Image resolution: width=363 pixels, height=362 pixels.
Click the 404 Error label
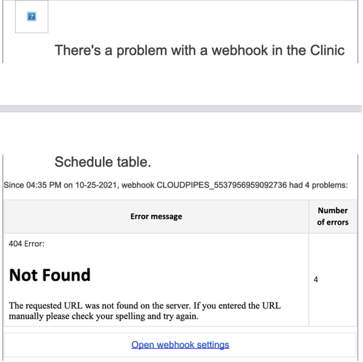click(27, 243)
